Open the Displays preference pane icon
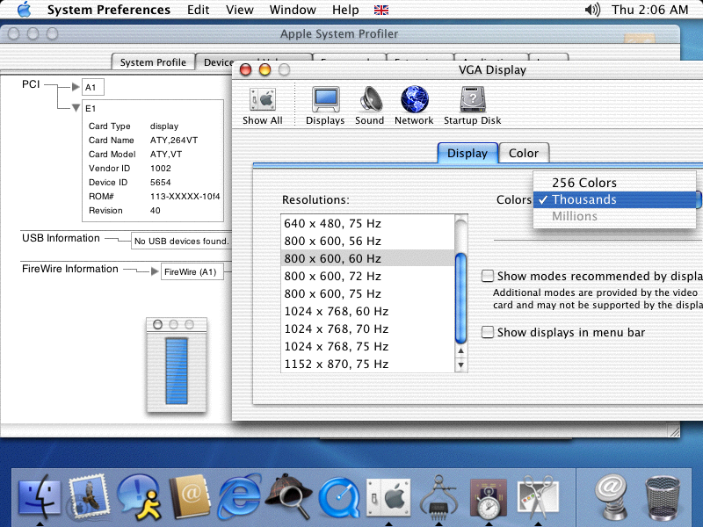The height and width of the screenshot is (527, 703). coord(325,105)
